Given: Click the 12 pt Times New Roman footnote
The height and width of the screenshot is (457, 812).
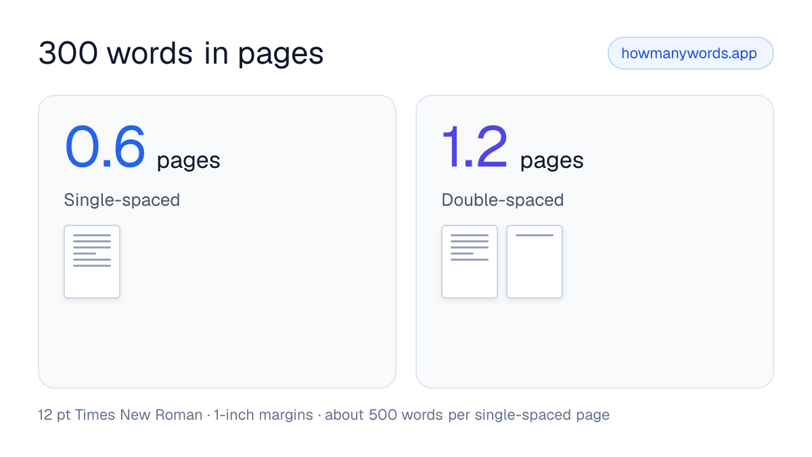Looking at the screenshot, I should tap(324, 415).
